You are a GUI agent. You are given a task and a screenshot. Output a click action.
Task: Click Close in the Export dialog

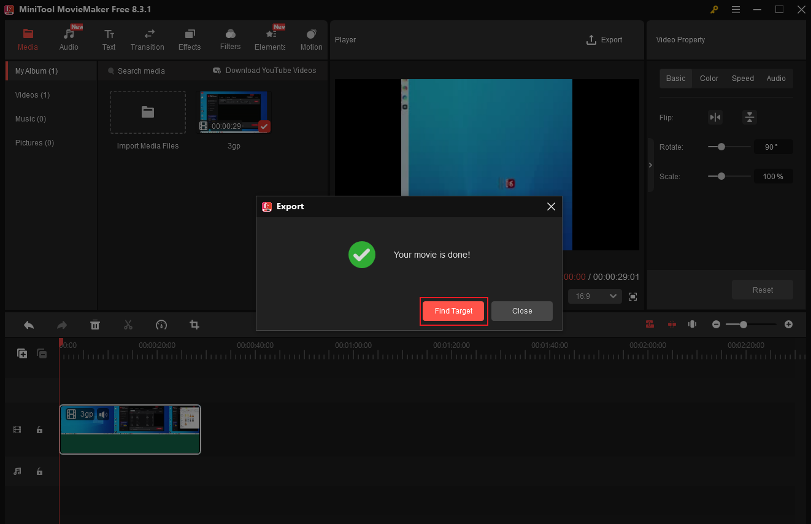(x=521, y=311)
